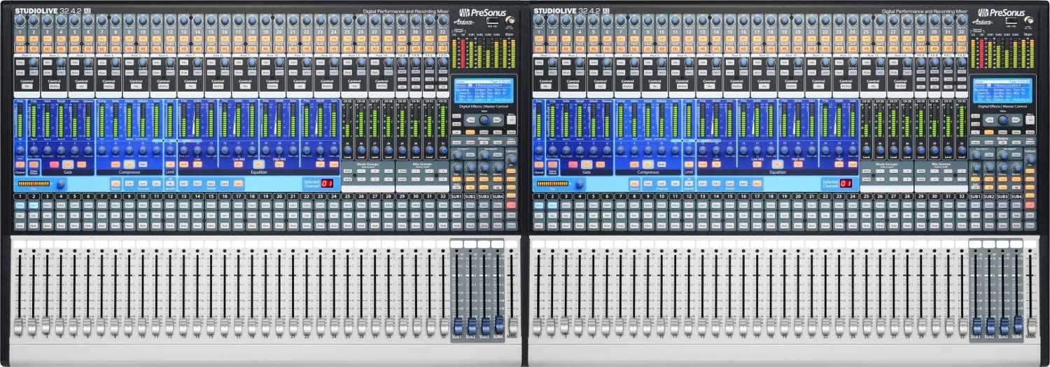Image resolution: width=1050 pixels, height=367 pixels.
Task: Click channel 16 fader on left mixer
Action: [225, 326]
